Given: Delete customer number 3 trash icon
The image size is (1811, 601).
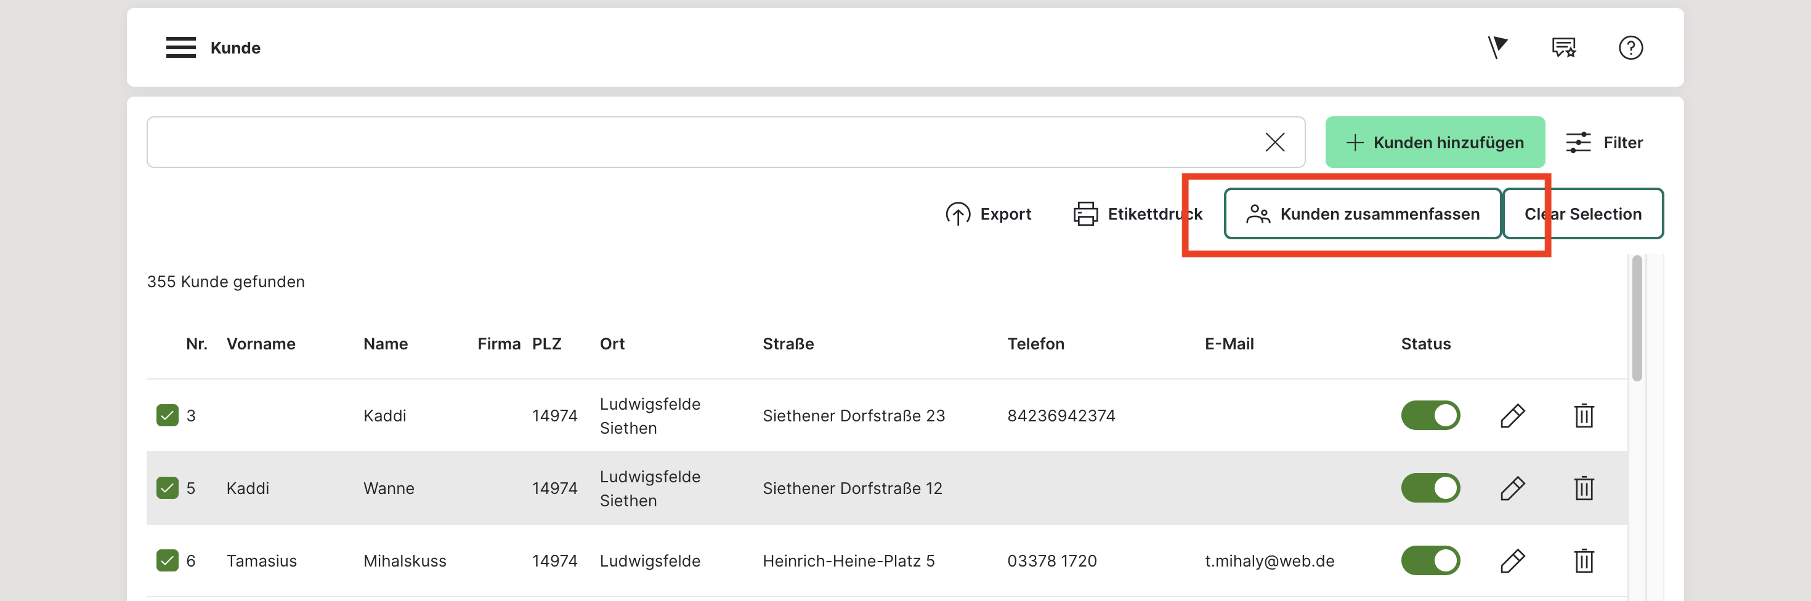Looking at the screenshot, I should pos(1583,416).
